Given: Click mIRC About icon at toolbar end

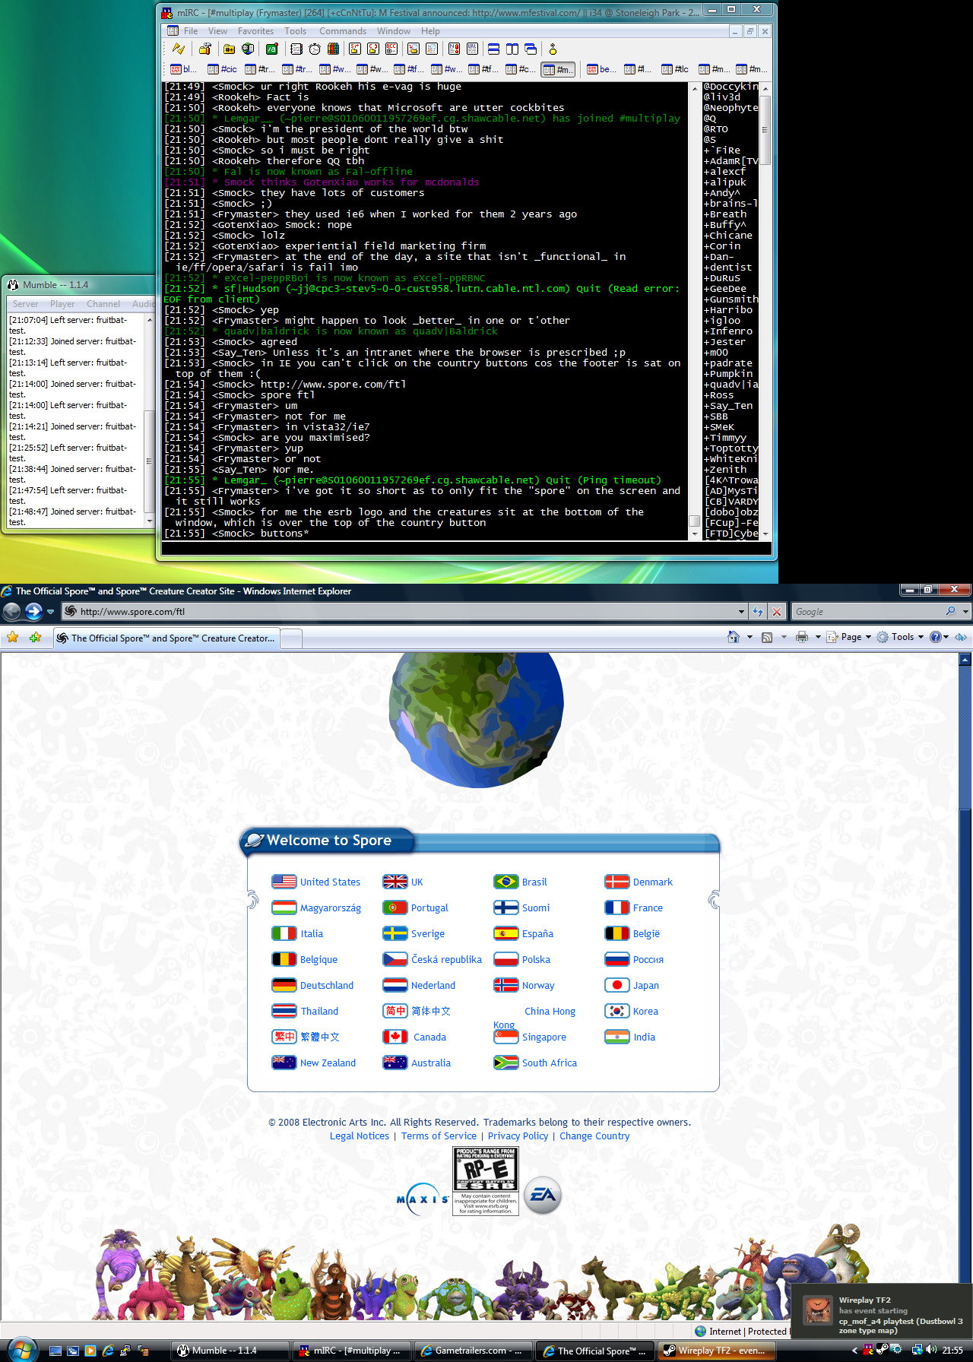Looking at the screenshot, I should point(553,49).
